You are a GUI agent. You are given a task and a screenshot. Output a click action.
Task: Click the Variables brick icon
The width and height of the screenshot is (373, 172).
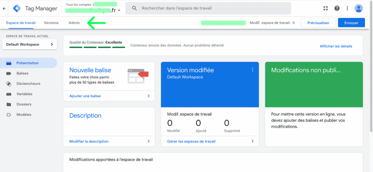[9, 94]
